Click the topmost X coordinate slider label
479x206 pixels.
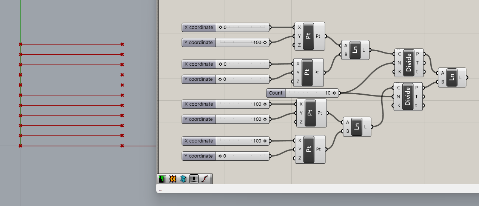tap(199, 27)
